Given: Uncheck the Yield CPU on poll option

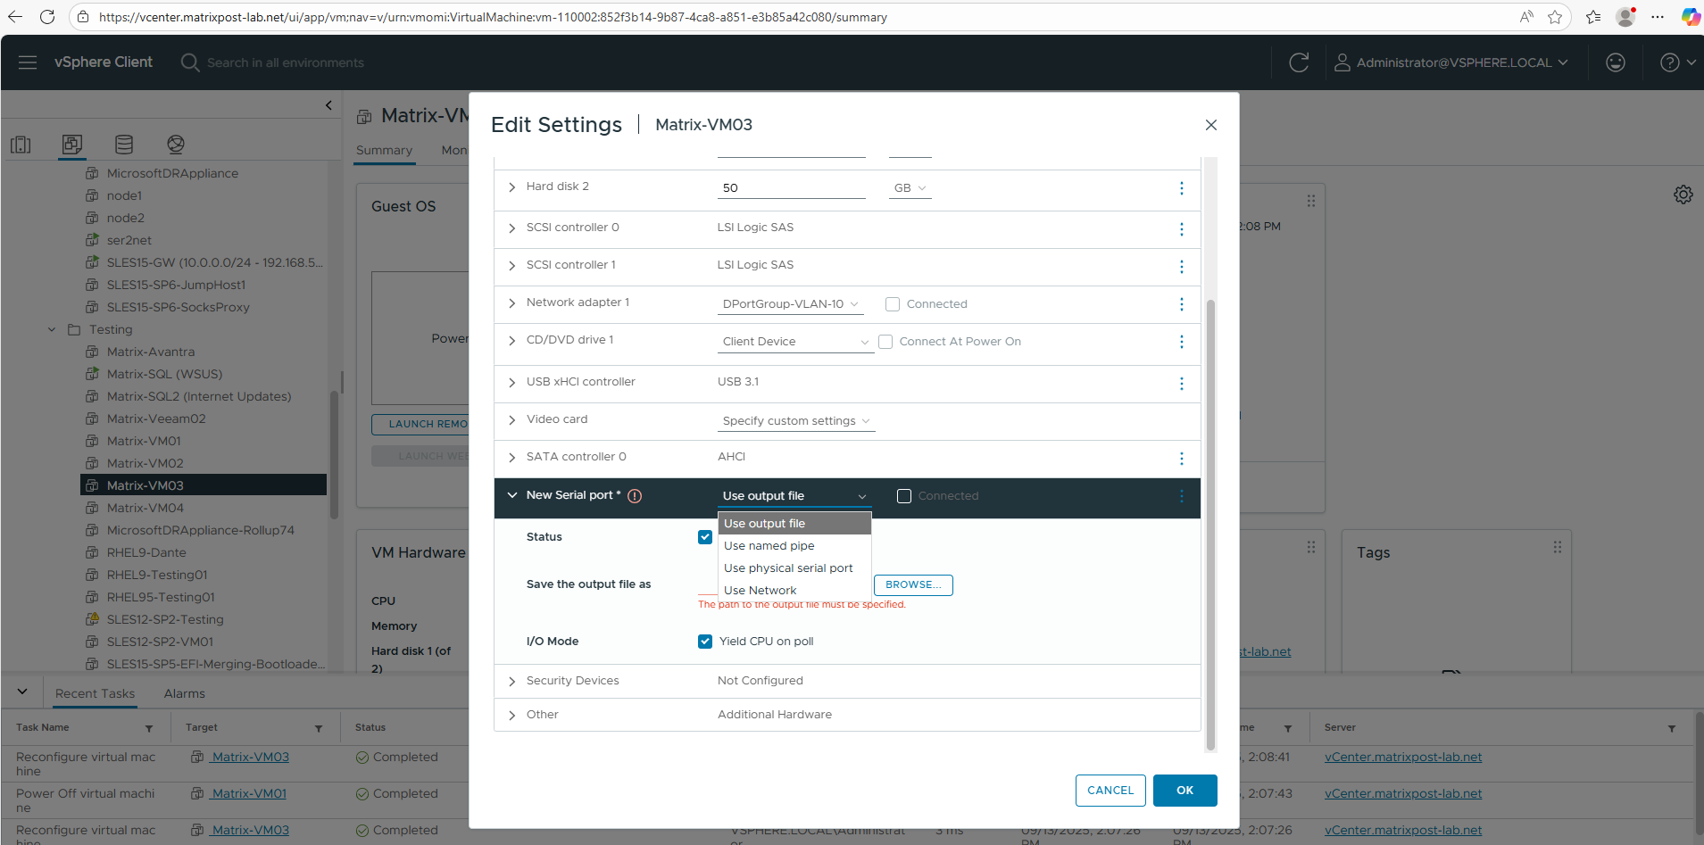Looking at the screenshot, I should coord(705,642).
